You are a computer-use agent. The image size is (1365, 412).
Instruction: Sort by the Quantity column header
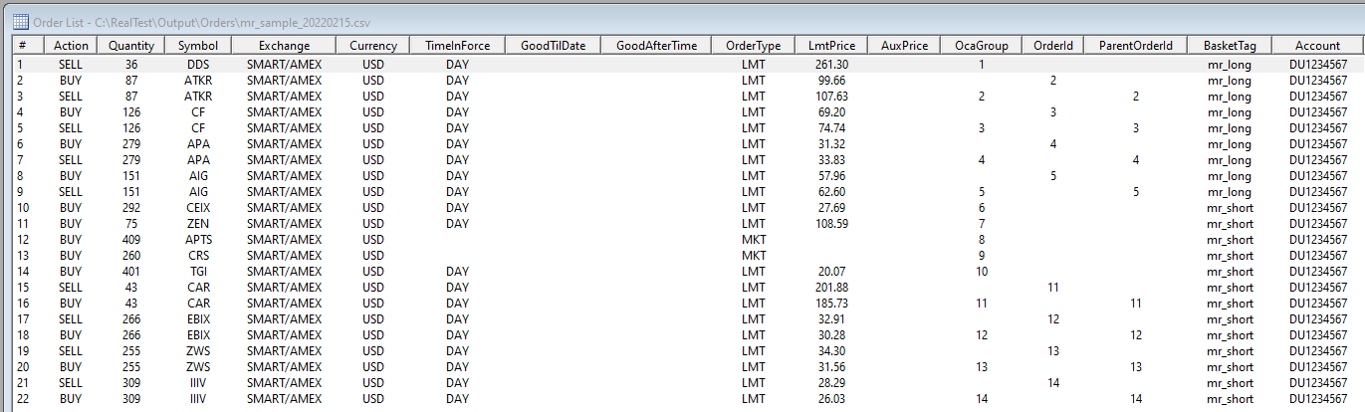click(x=131, y=46)
